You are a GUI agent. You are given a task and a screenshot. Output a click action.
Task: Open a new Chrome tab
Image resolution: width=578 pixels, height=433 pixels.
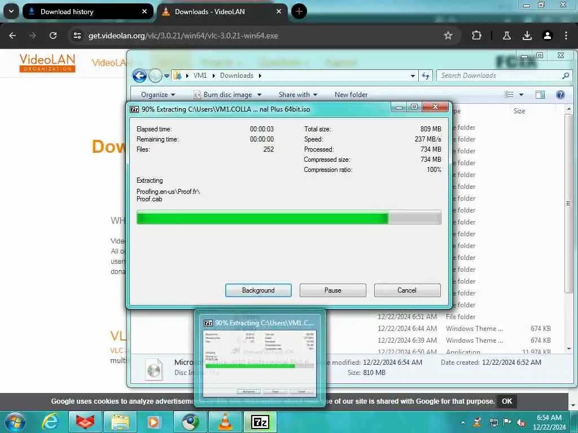(x=299, y=11)
